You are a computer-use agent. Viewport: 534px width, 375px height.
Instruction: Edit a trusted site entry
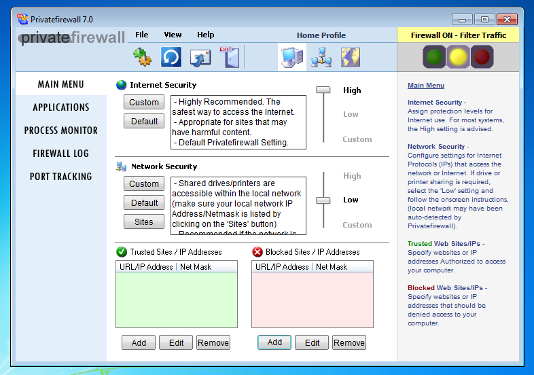tap(176, 342)
